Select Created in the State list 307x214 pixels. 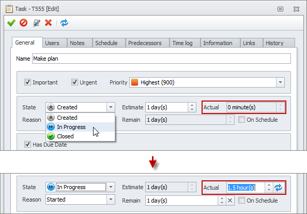(x=80, y=118)
